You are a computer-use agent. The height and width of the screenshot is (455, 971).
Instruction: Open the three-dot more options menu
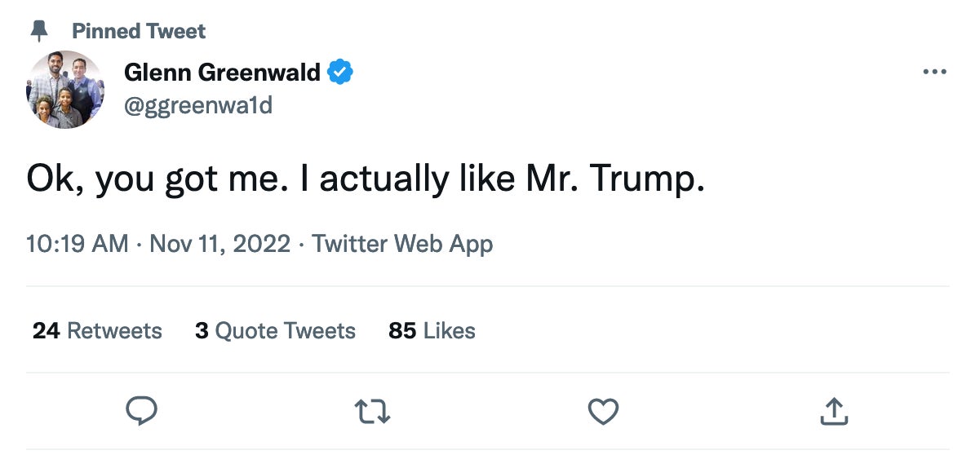(x=934, y=72)
